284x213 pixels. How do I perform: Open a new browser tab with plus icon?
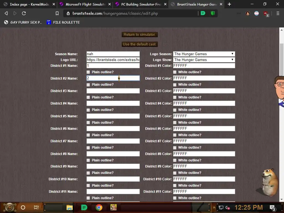click(229, 4)
